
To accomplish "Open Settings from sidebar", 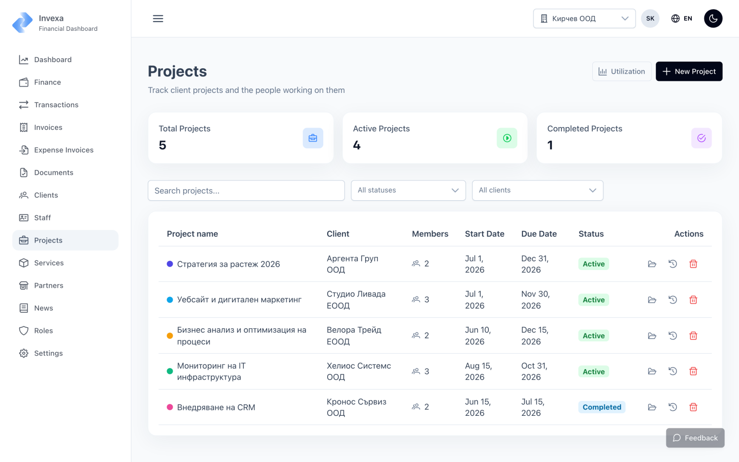I will 65,353.
